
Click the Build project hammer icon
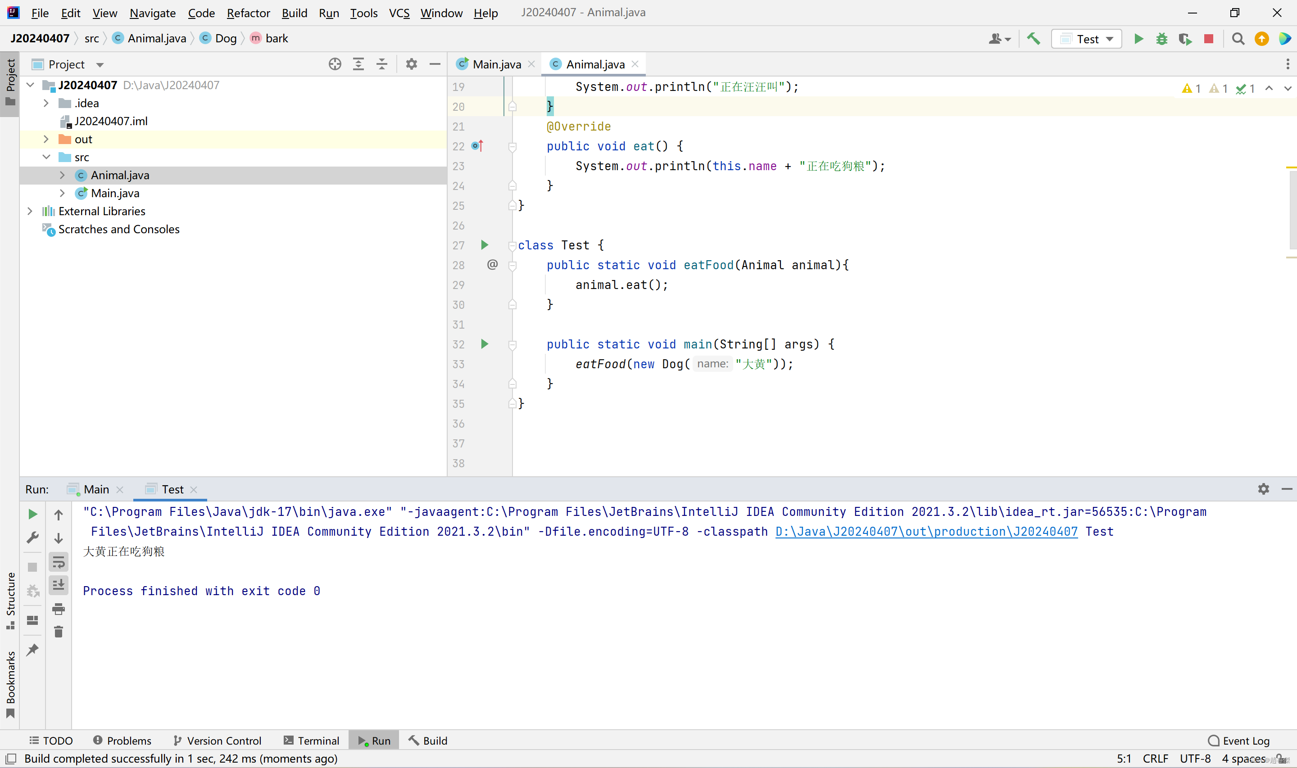(1034, 39)
